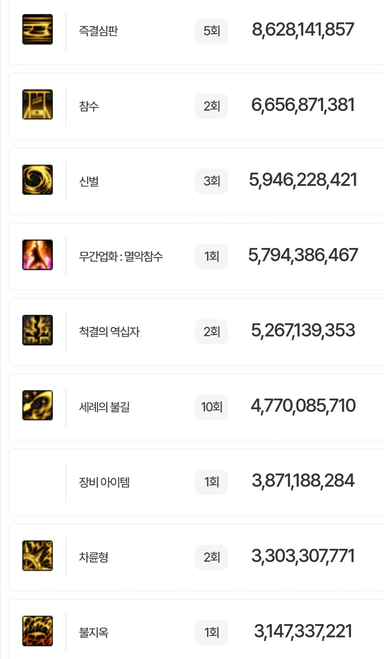Click the 즉결심판 skill name
Screen dimensions: 384x659
click(98, 31)
